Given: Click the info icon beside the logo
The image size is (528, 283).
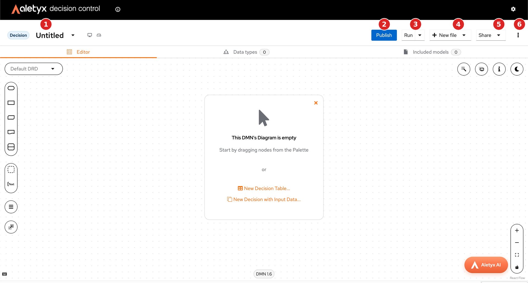Looking at the screenshot, I should (x=118, y=9).
